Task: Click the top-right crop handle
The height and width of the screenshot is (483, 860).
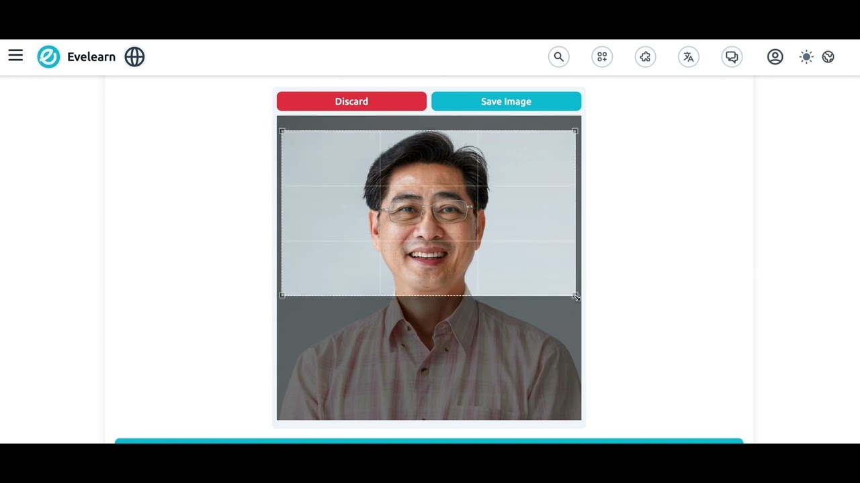Action: tap(575, 131)
